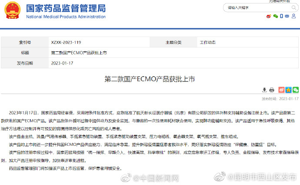300x185 pixels.
Task: Click the 索引号 table label
Action: click(25, 42)
